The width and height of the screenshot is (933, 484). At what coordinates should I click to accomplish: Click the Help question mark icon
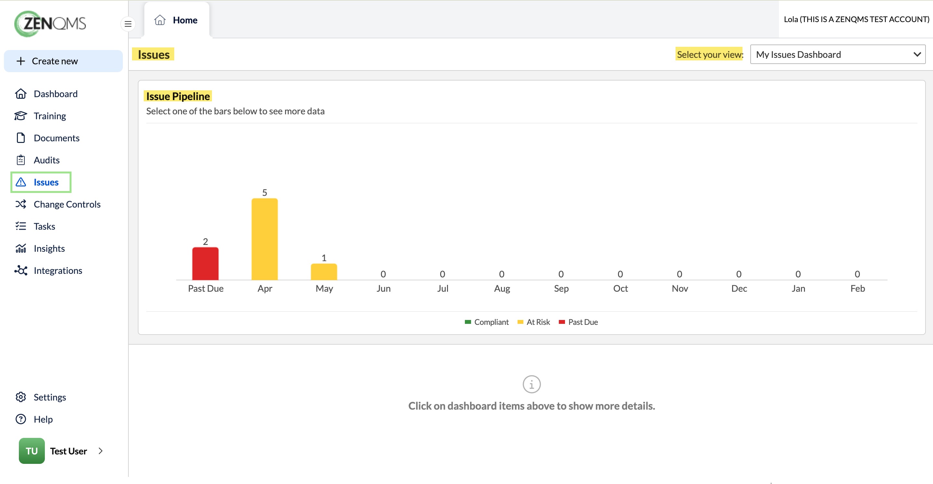point(21,419)
